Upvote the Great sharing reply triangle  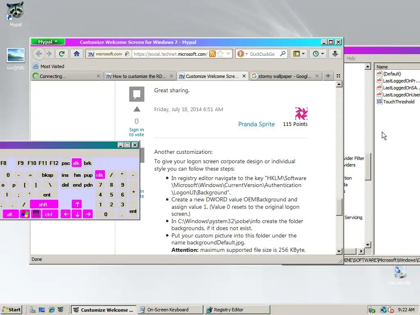pyautogui.click(x=137, y=109)
